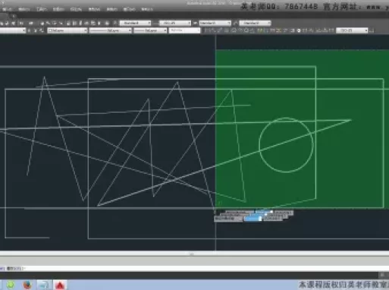
Task: Open the ISO-25 dropdown in the Dimension toolbar
Action: click(x=352, y=30)
